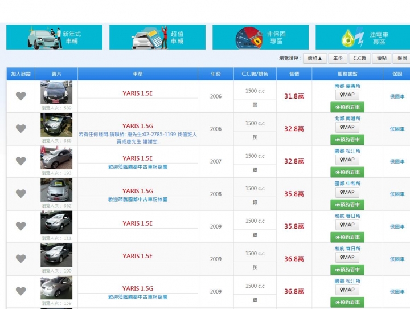Screen dimensions: 410x309
Task: Open 2007 YARIS 1.5E model link
Action: 138,158
